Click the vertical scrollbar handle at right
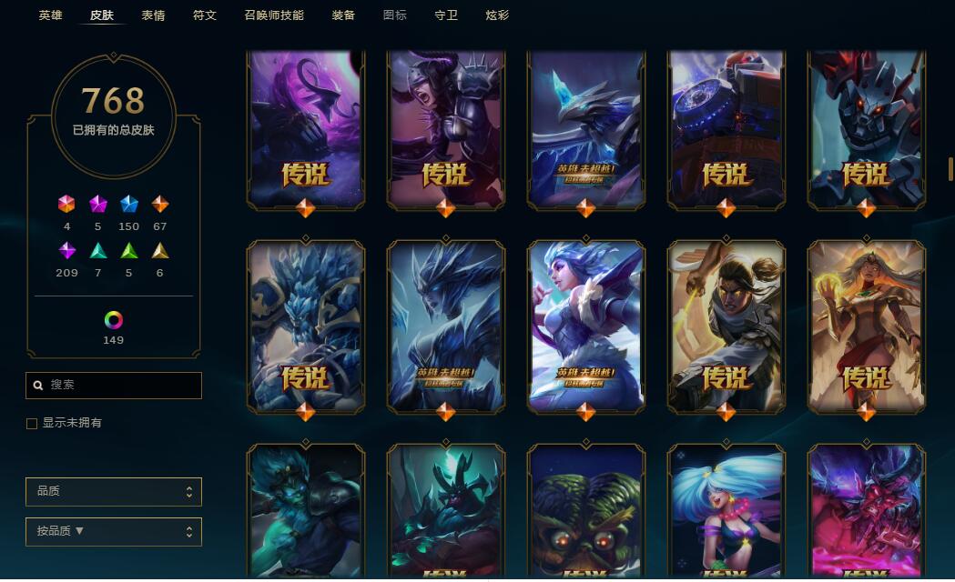This screenshot has height=582, width=955. [x=950, y=168]
